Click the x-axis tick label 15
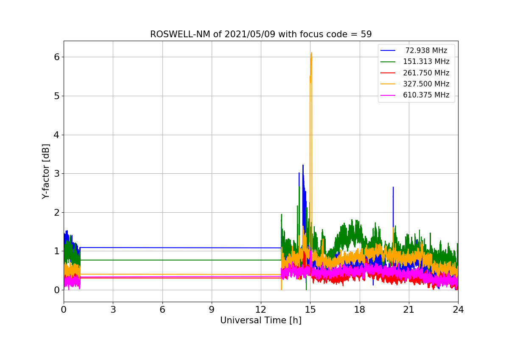The image size is (509, 339). pos(310,309)
